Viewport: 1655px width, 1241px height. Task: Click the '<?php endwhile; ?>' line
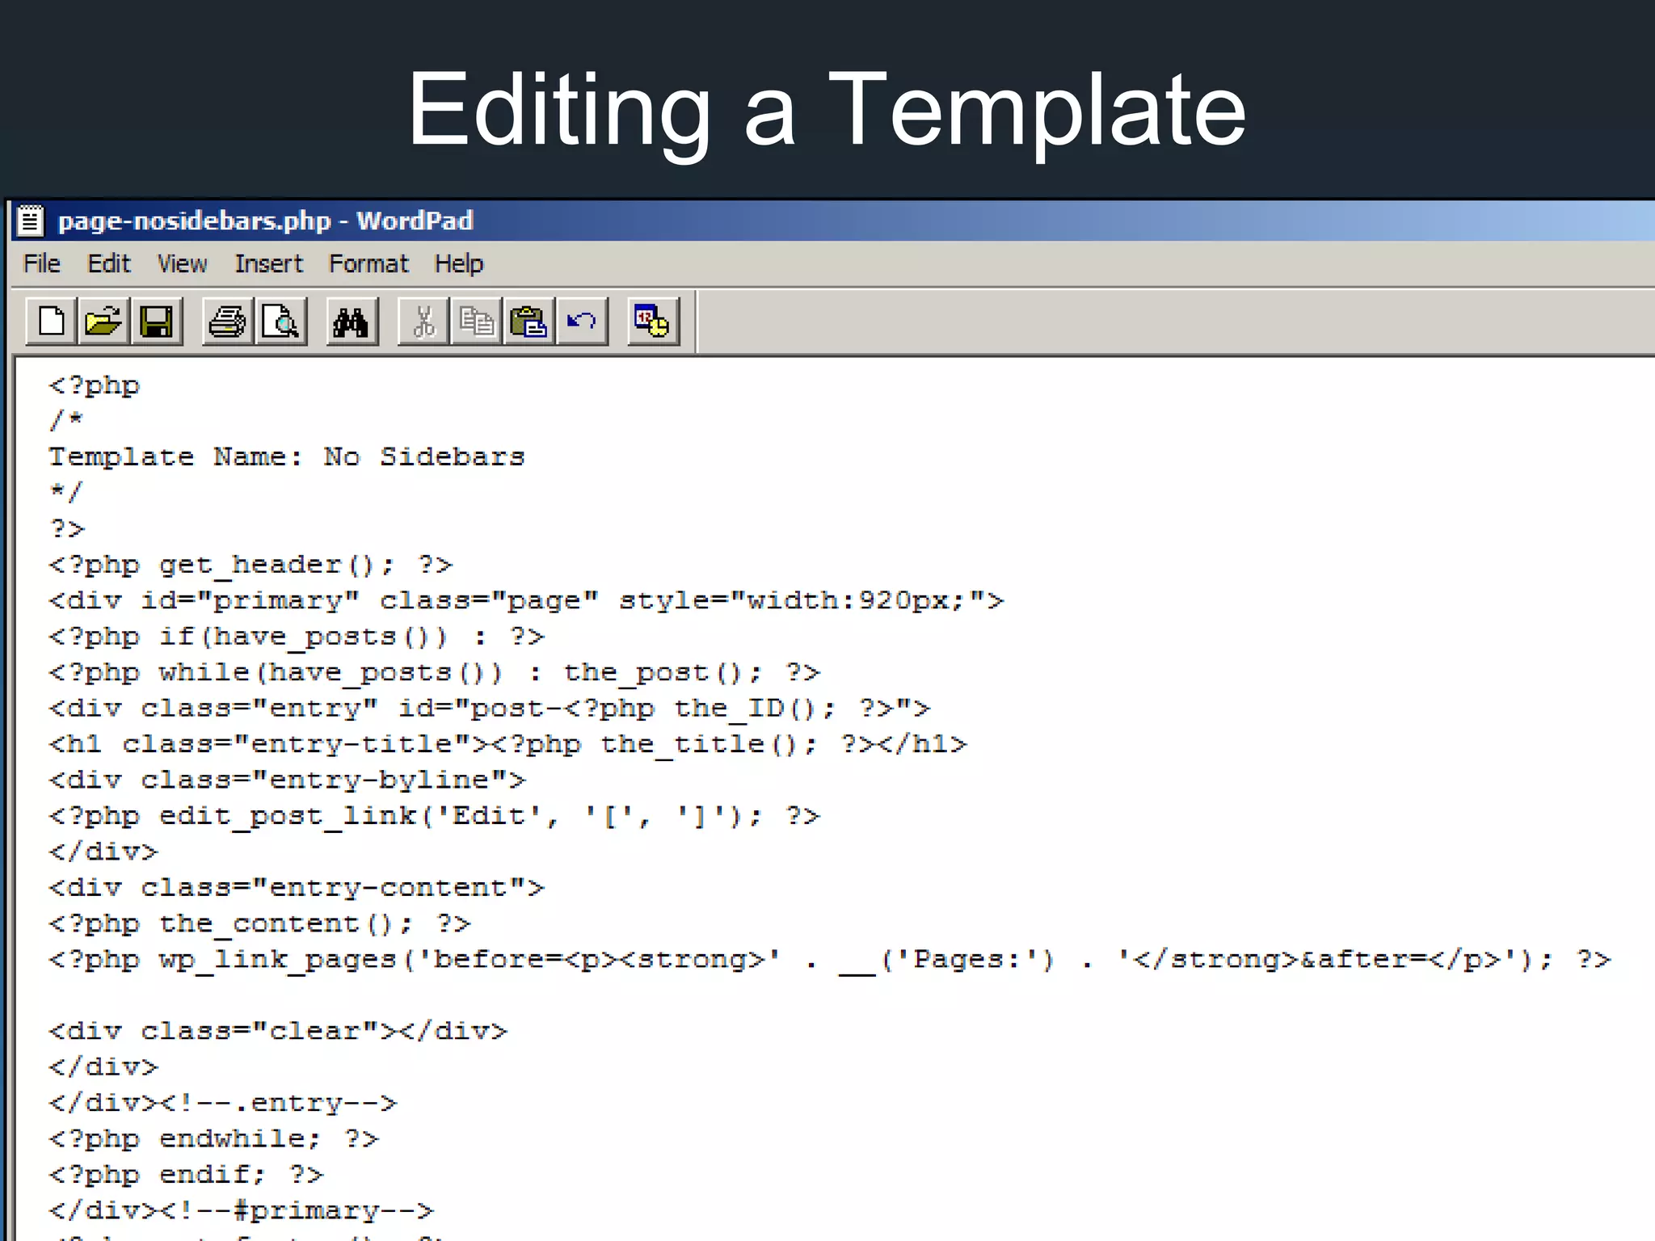tap(213, 1139)
